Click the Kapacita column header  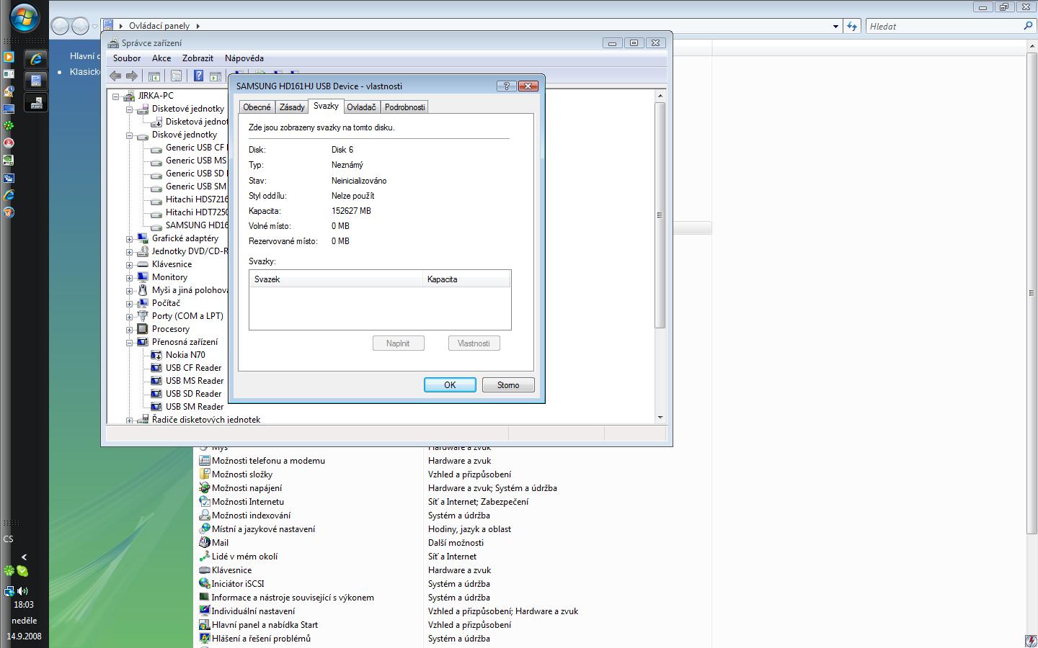466,279
